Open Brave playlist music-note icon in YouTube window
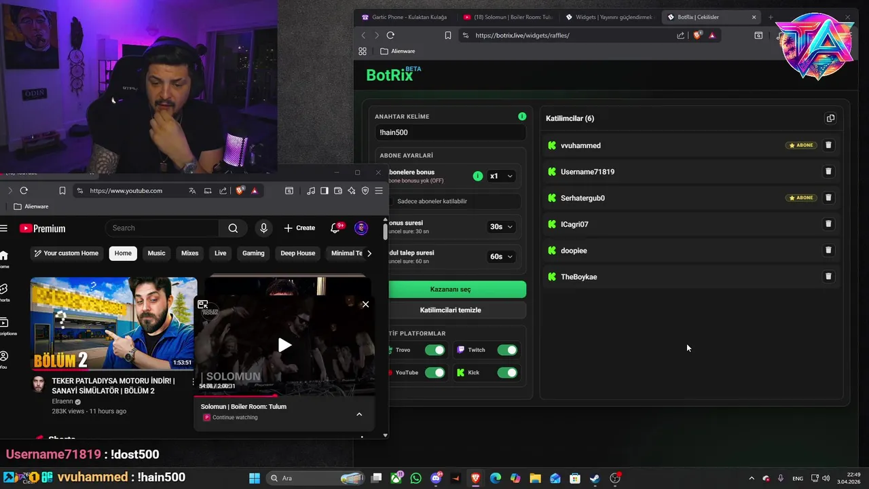Viewport: 869px width, 489px height. coord(311,191)
